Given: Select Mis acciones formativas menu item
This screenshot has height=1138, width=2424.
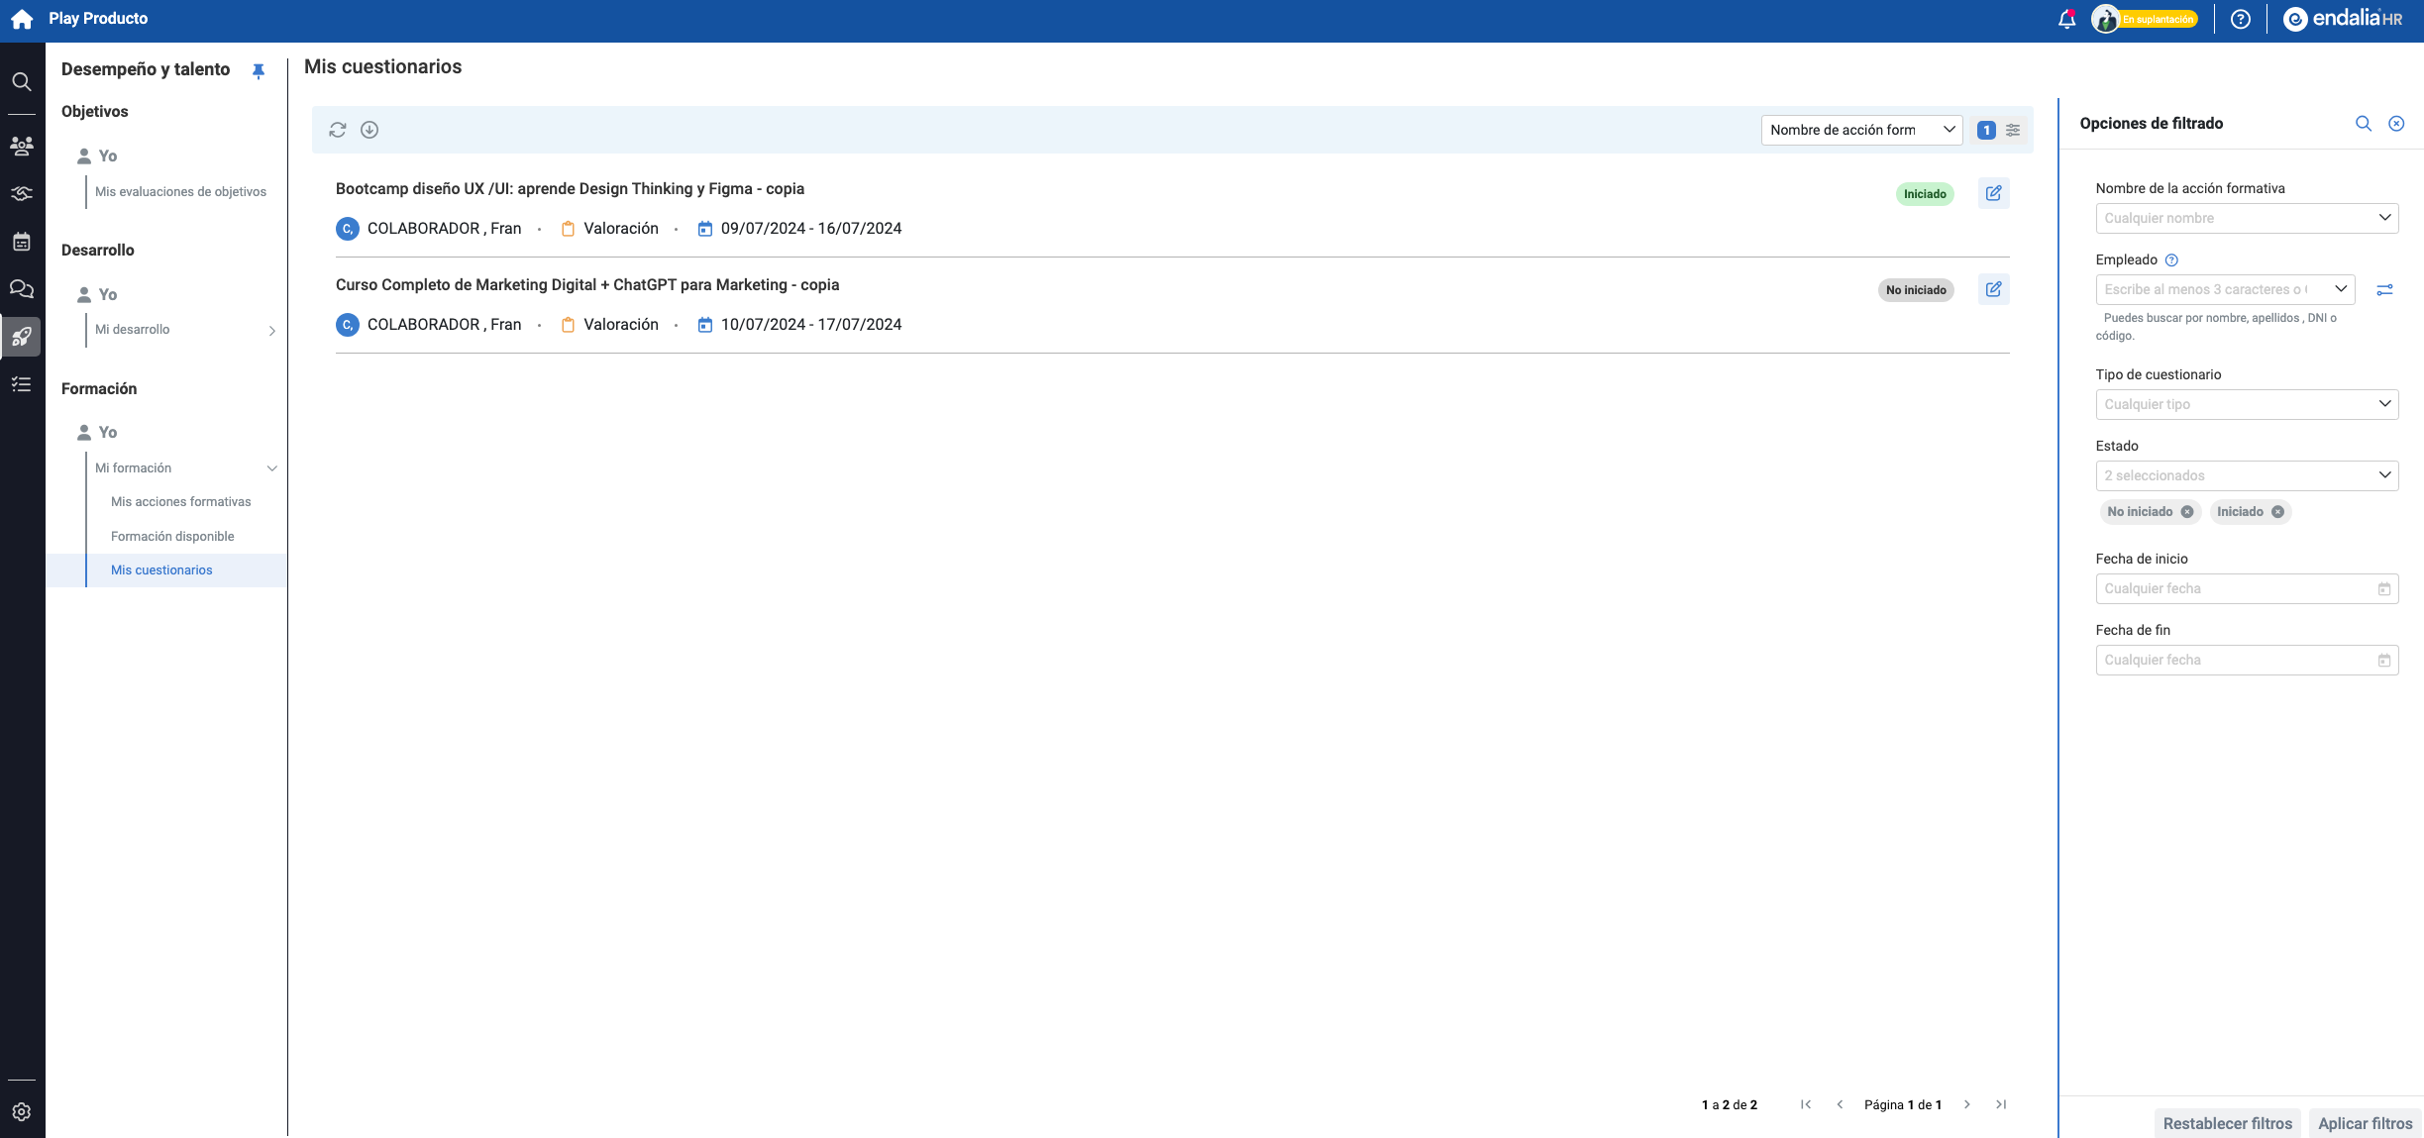Looking at the screenshot, I should coord(180,502).
